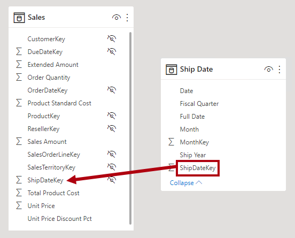Select Fiscal Quarter field

point(199,104)
